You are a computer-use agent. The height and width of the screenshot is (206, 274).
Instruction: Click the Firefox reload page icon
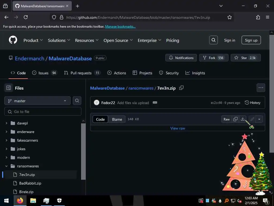point(26,17)
